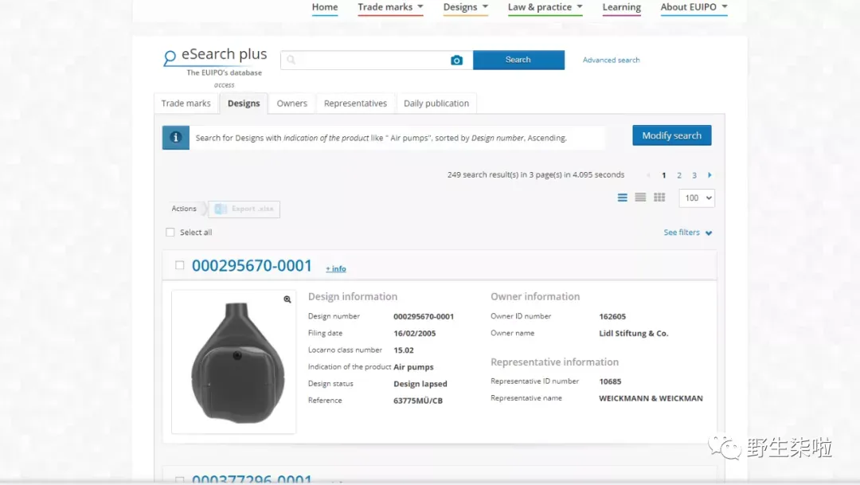
Task: Click the magnifier icon in search field
Action: click(x=291, y=60)
